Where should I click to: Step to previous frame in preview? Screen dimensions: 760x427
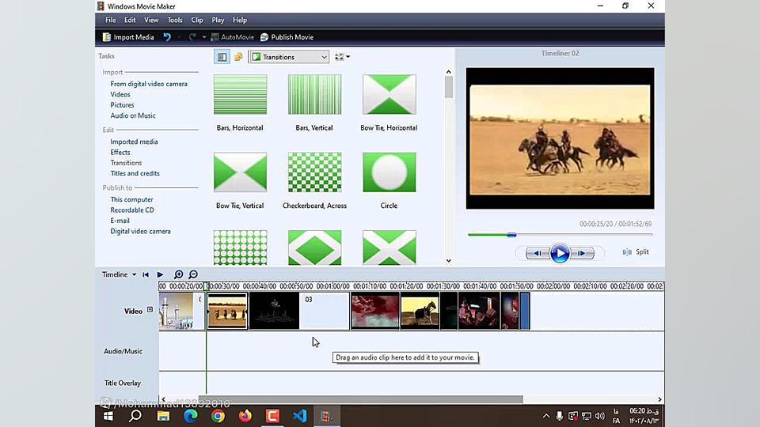[538, 253]
